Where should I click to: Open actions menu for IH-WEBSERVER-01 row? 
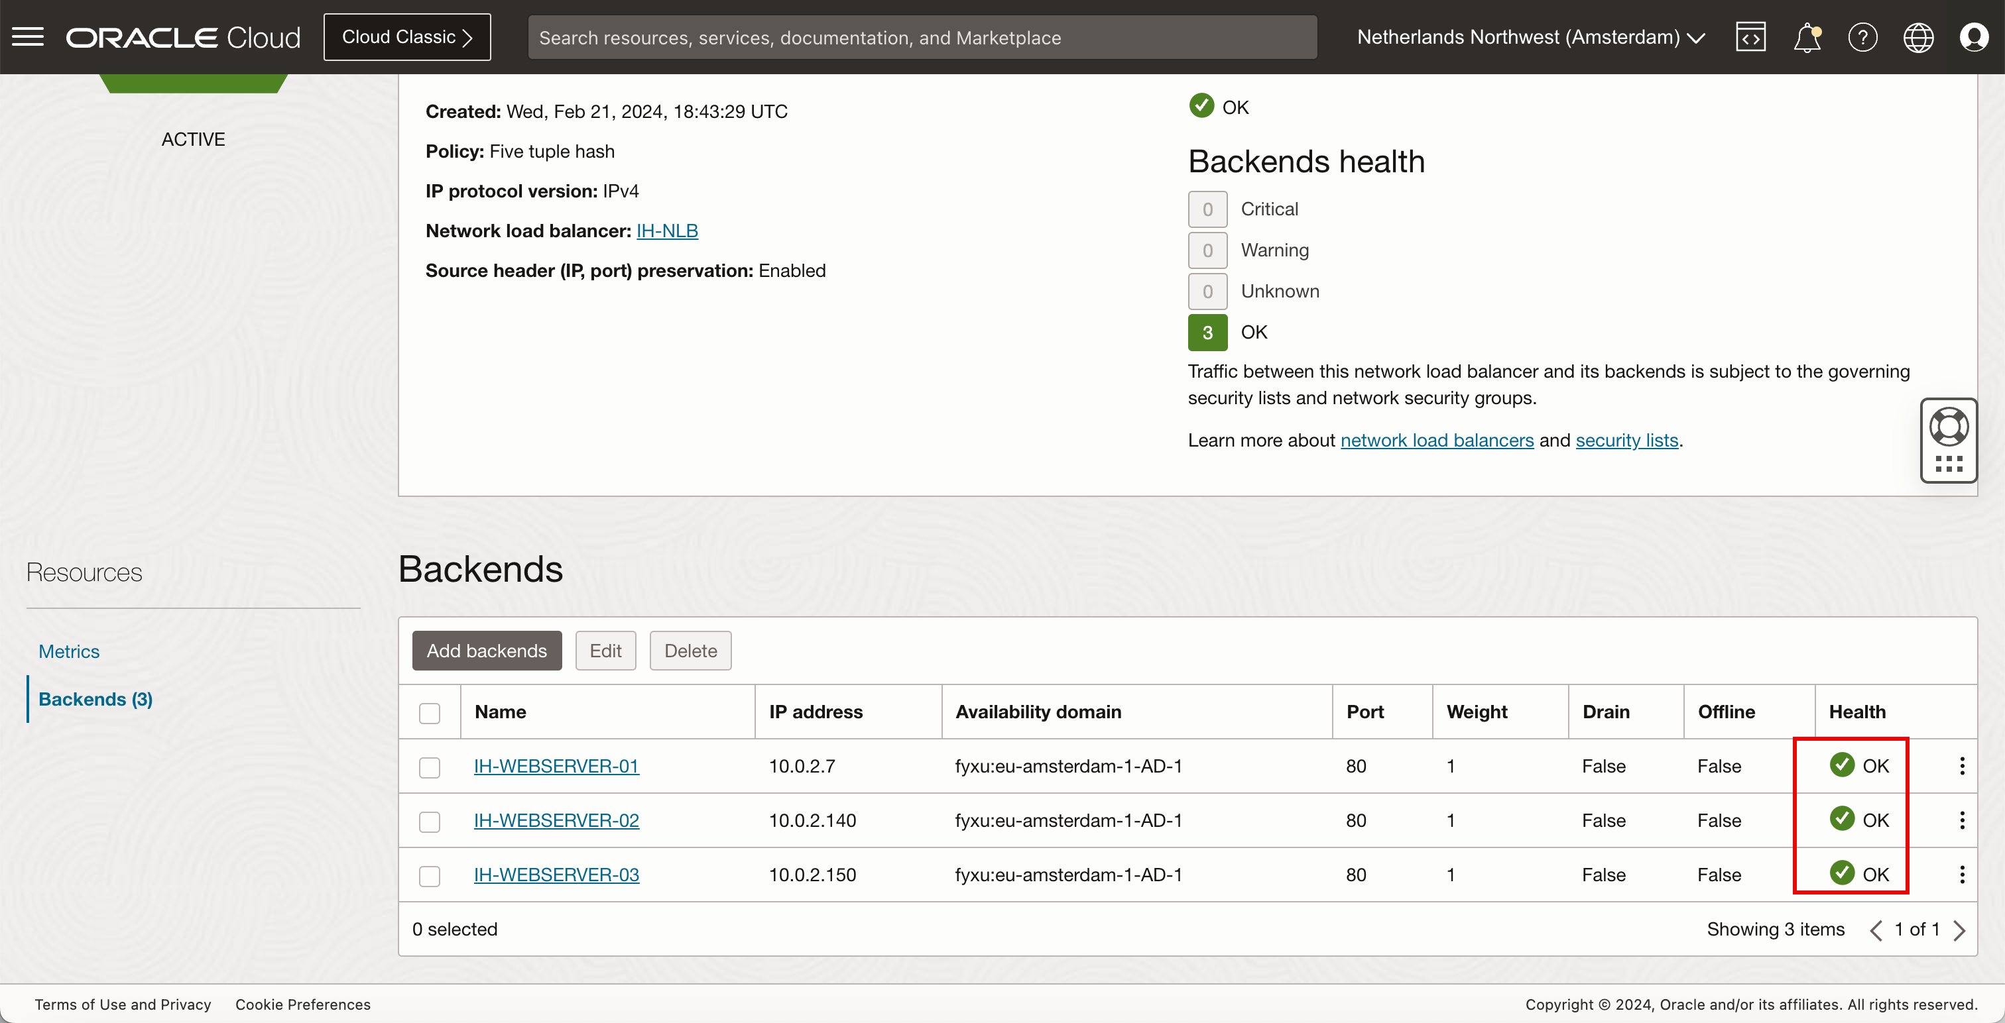(1961, 767)
